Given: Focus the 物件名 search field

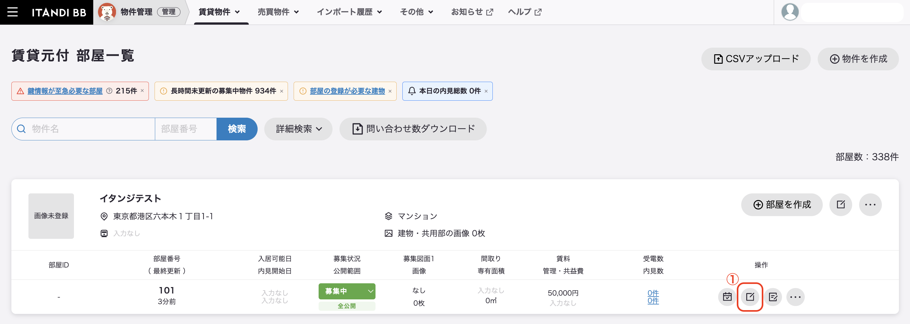Looking at the screenshot, I should point(83,129).
